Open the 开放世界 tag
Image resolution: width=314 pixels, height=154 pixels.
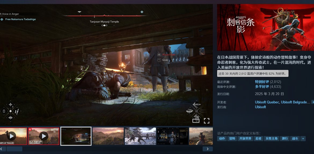(x=245, y=139)
